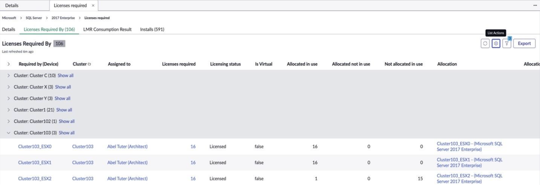Image resolution: width=540 pixels, height=188 pixels.
Task: Click Is Virtual column header
Action: tap(264, 64)
